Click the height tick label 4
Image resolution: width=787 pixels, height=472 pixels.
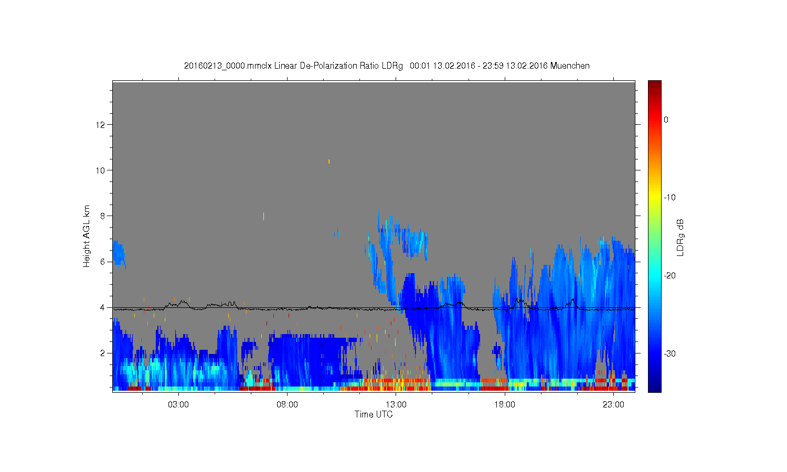103,307
